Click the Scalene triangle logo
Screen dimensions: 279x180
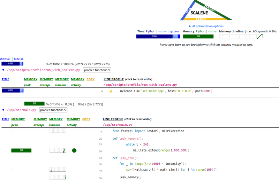click(x=206, y=10)
